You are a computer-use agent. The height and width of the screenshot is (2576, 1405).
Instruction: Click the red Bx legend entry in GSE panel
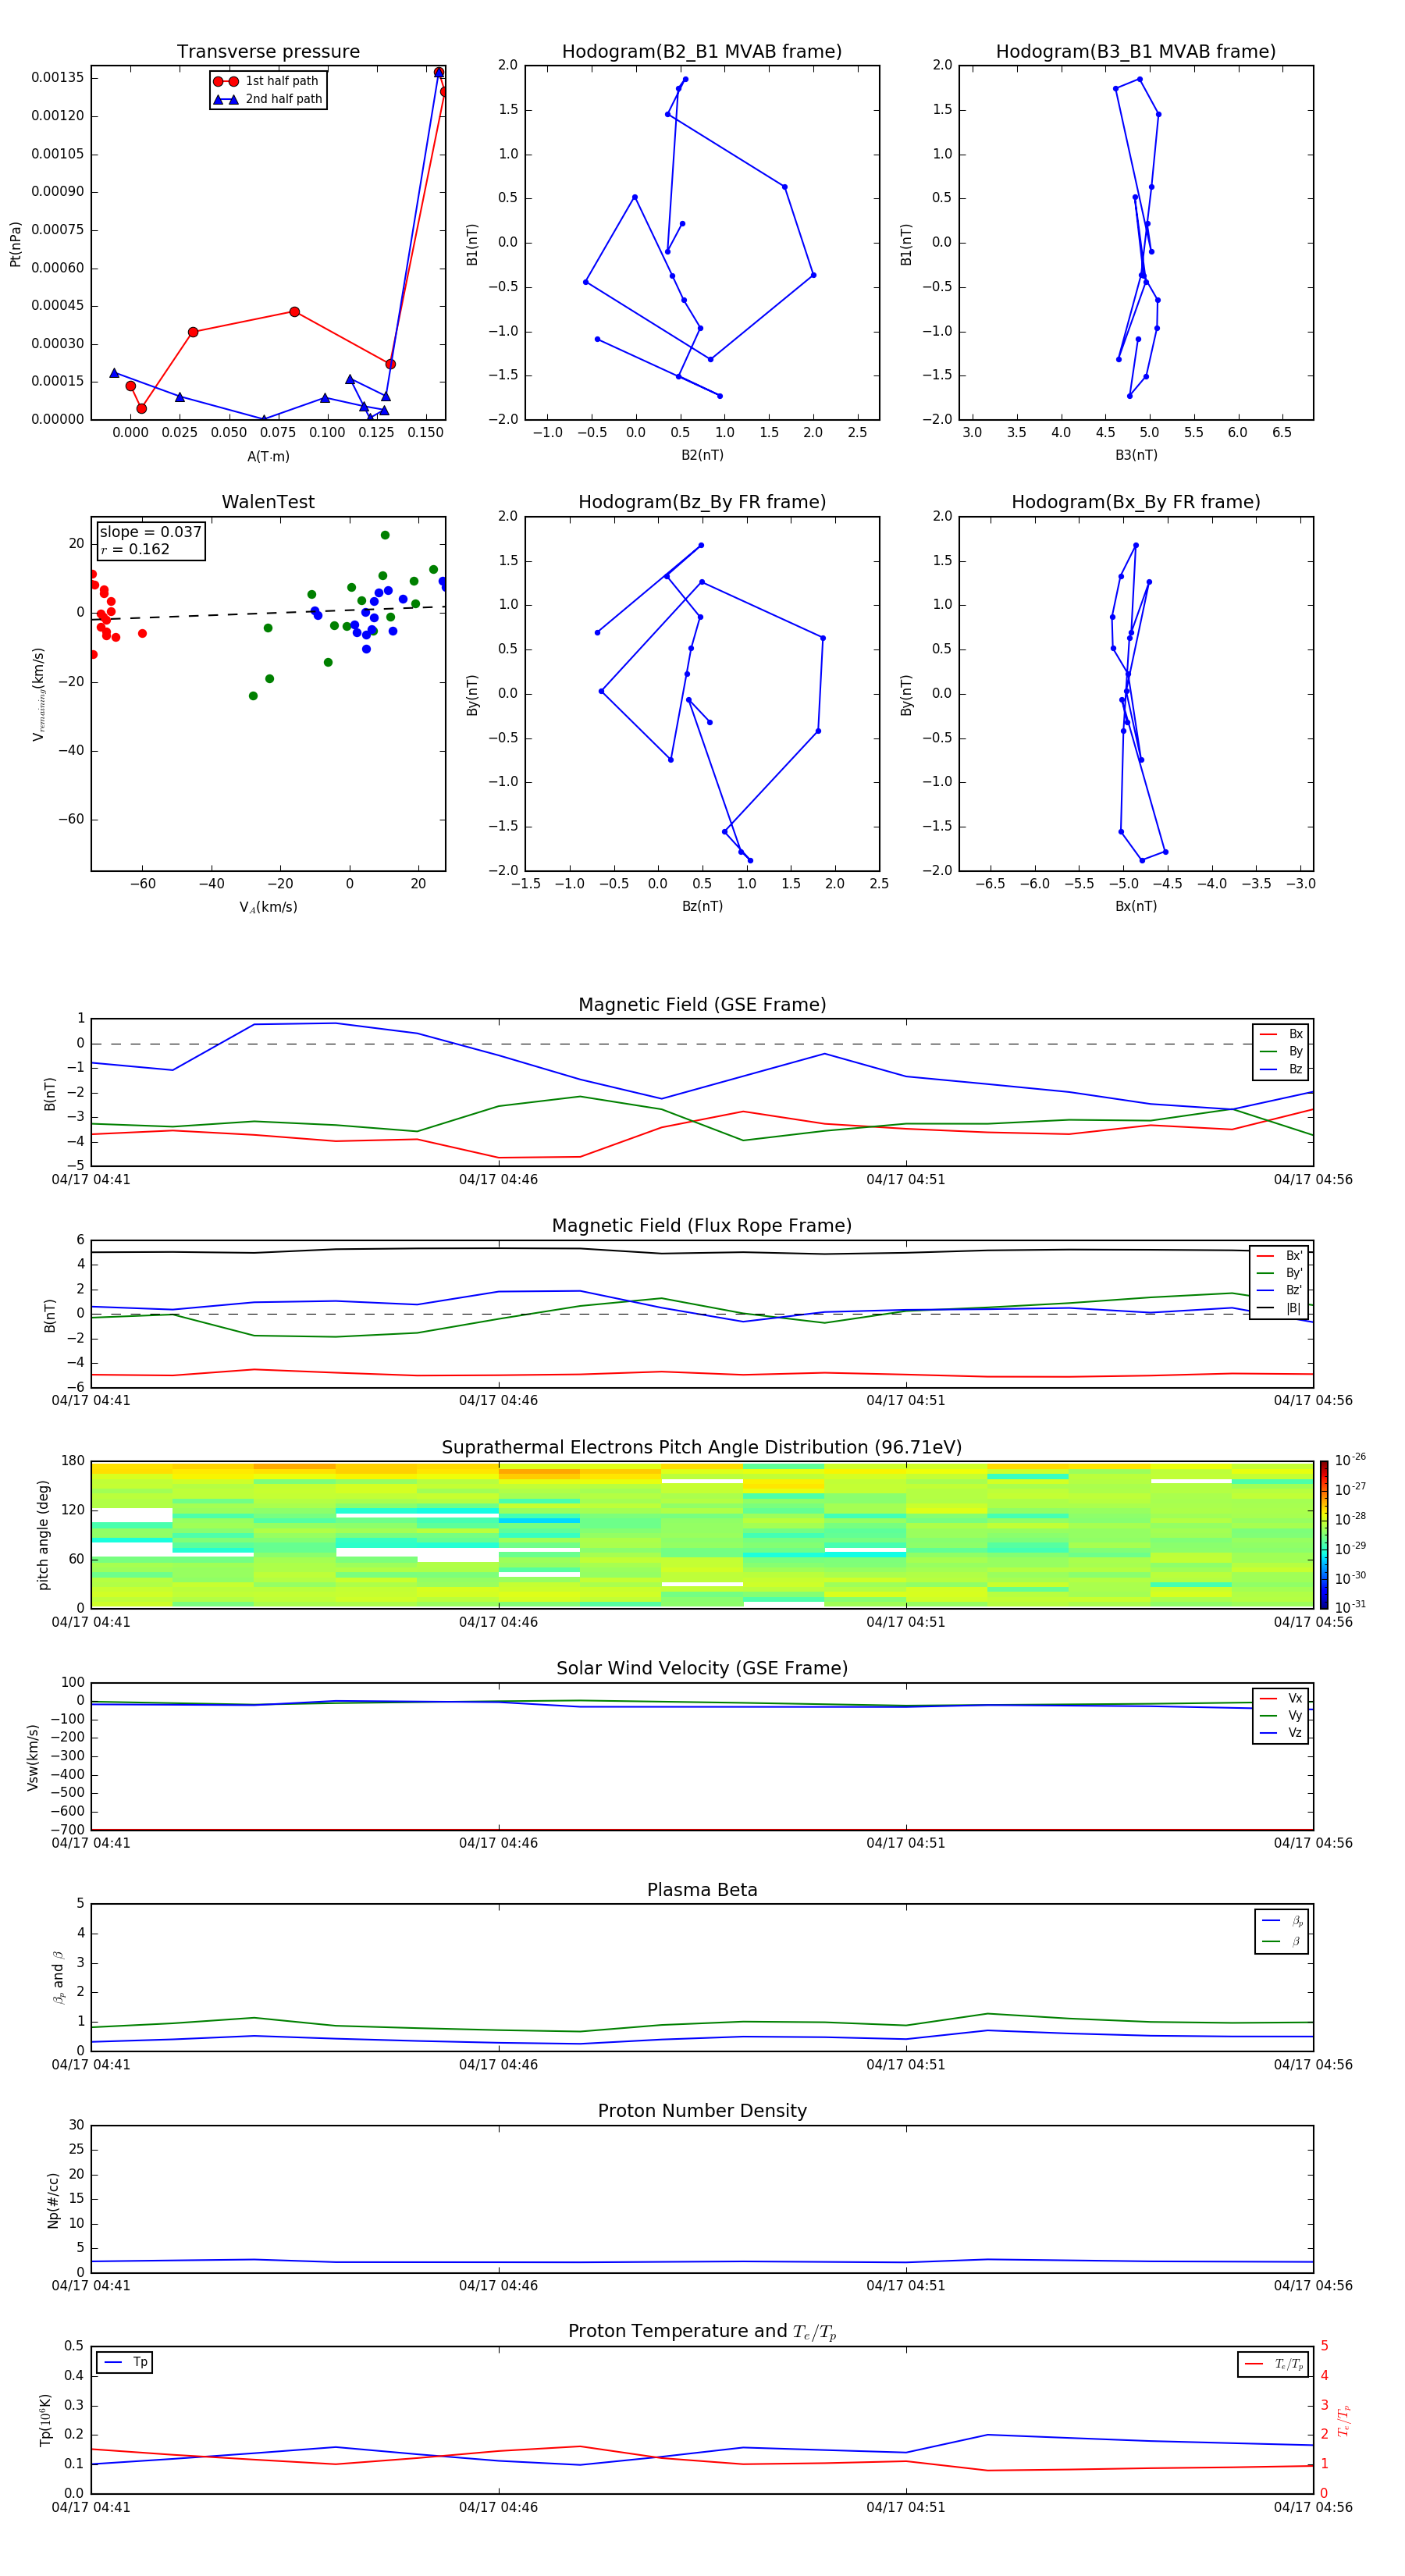pyautogui.click(x=1281, y=1034)
